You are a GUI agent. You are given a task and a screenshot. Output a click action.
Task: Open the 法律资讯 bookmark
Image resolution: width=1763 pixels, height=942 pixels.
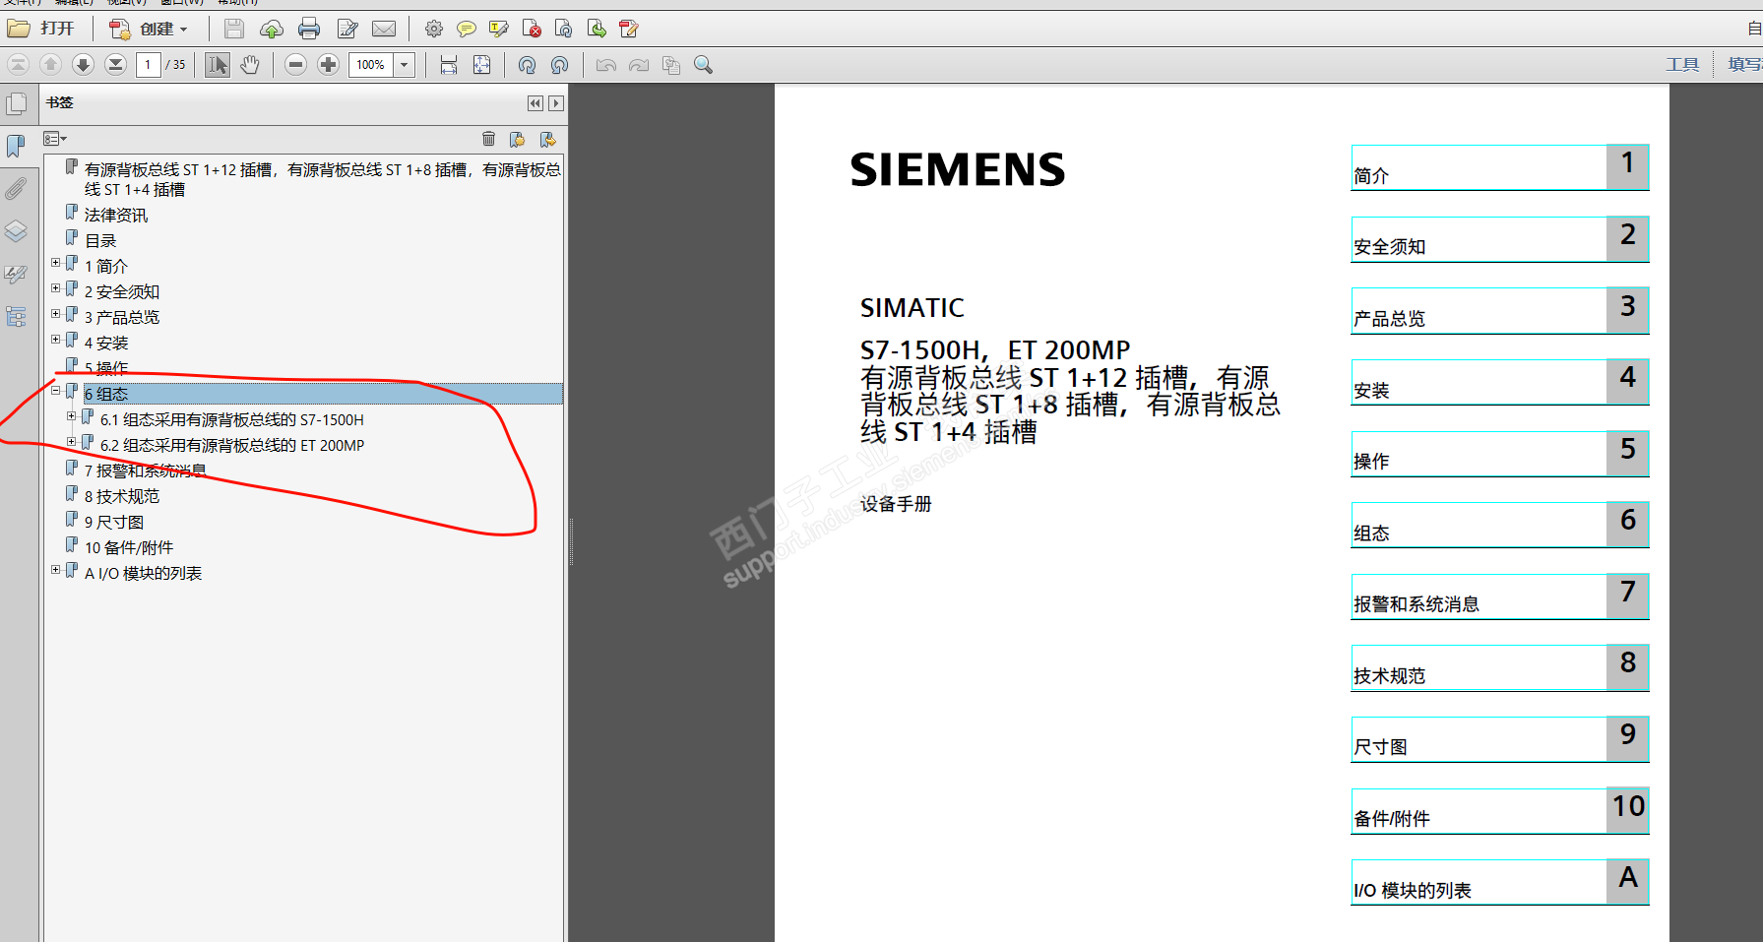pos(116,216)
